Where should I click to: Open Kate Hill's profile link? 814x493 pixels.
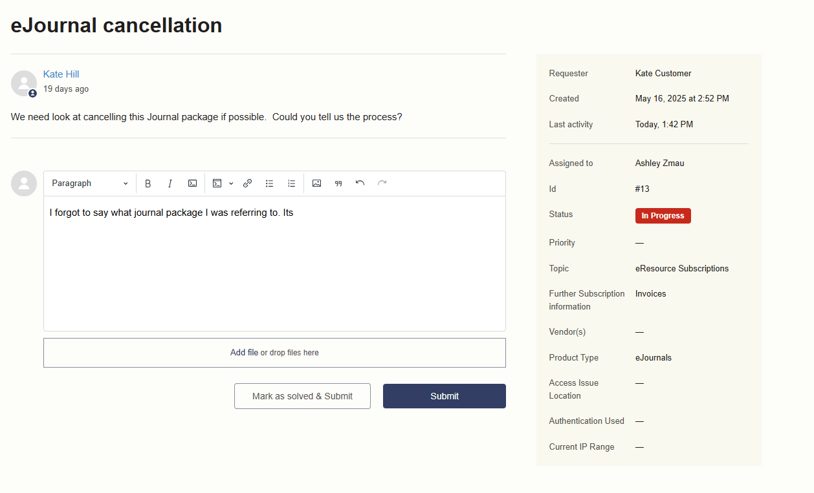(61, 74)
